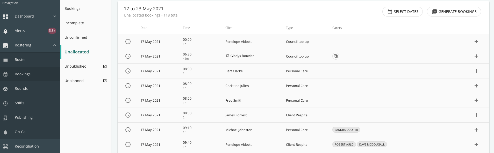Screen dimensions: 494x153
Task: Click clock icon on James Forrest row
Action: click(x=128, y=115)
